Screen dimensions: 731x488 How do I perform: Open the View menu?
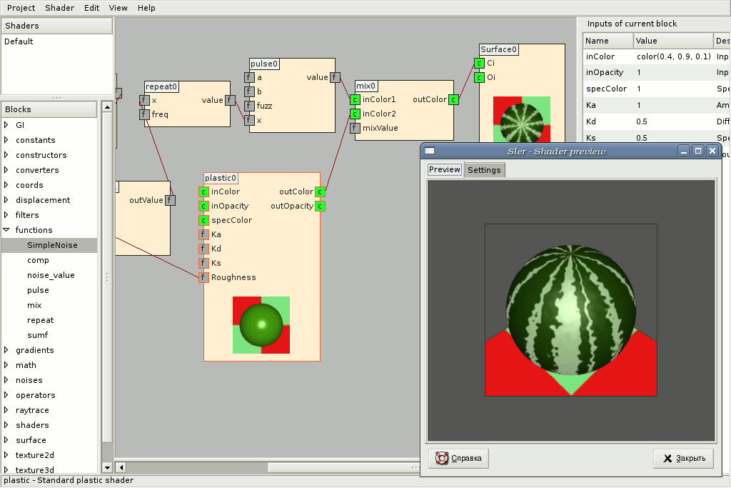click(118, 8)
